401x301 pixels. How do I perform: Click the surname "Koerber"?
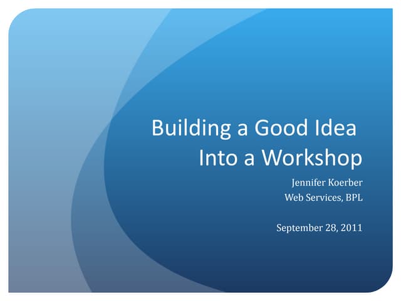344,183
